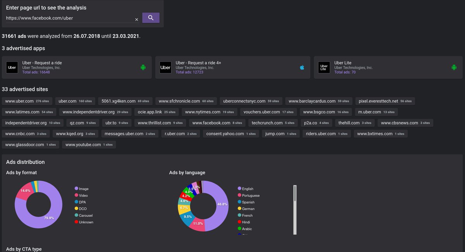This screenshot has width=465, height=252.
Task: Clear the page URL field with X
Action: [x=136, y=19]
